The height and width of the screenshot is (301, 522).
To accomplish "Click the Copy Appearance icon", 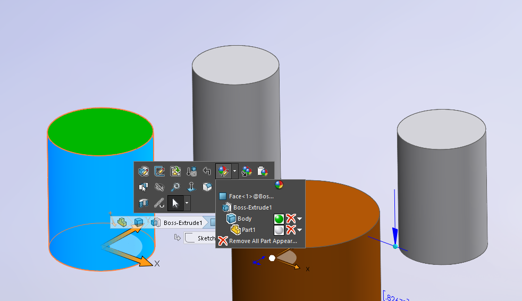I will [x=247, y=171].
